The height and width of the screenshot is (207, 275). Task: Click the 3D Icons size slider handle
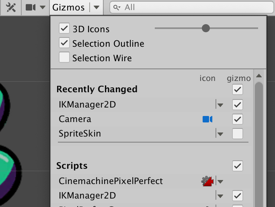coord(206,28)
